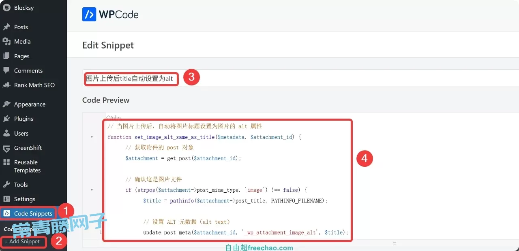Image resolution: width=519 pixels, height=251 pixels.
Task: Click the Rank Math SEO chart icon
Action: (x=6, y=85)
